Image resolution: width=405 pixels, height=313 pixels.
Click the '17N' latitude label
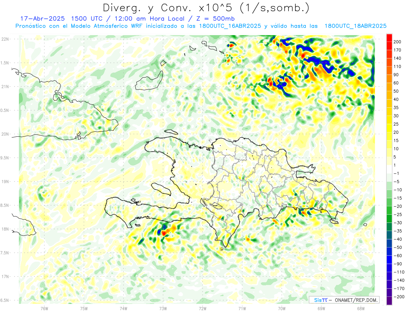click(5, 277)
